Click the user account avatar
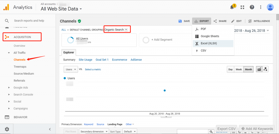This screenshot has width=279, height=134. [x=270, y=7]
